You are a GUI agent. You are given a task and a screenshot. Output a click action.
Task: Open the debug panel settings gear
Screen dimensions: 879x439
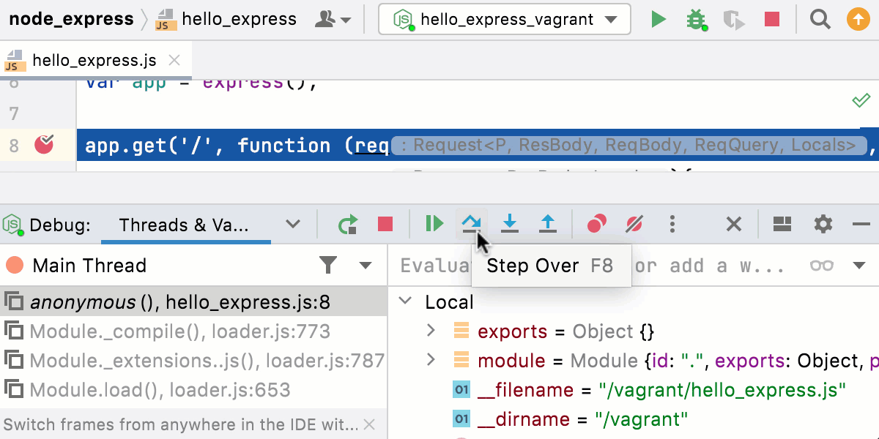click(822, 225)
